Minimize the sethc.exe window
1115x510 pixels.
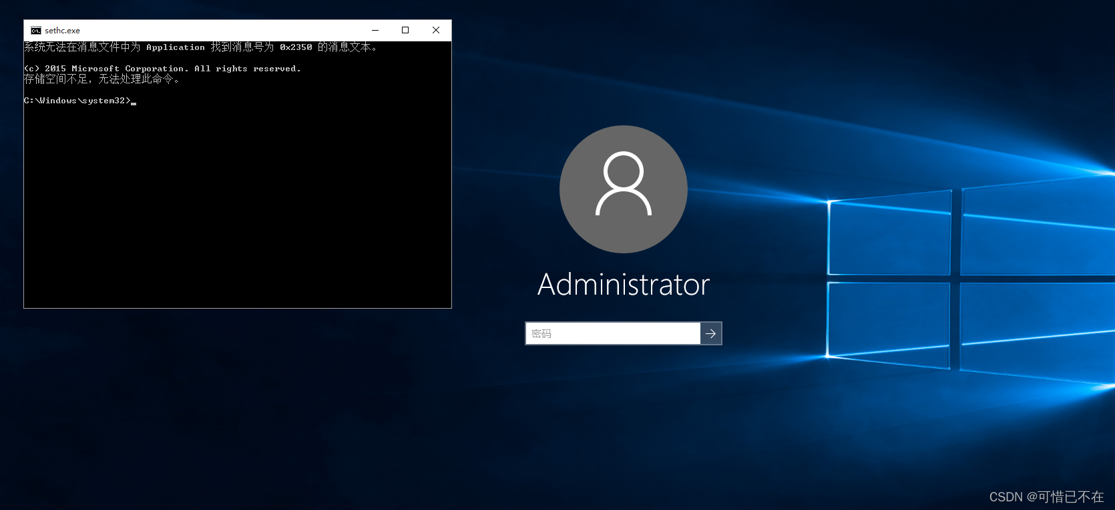[x=375, y=31]
